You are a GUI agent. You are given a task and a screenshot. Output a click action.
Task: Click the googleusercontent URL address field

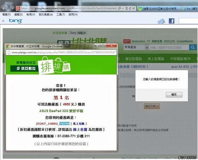point(69,8)
